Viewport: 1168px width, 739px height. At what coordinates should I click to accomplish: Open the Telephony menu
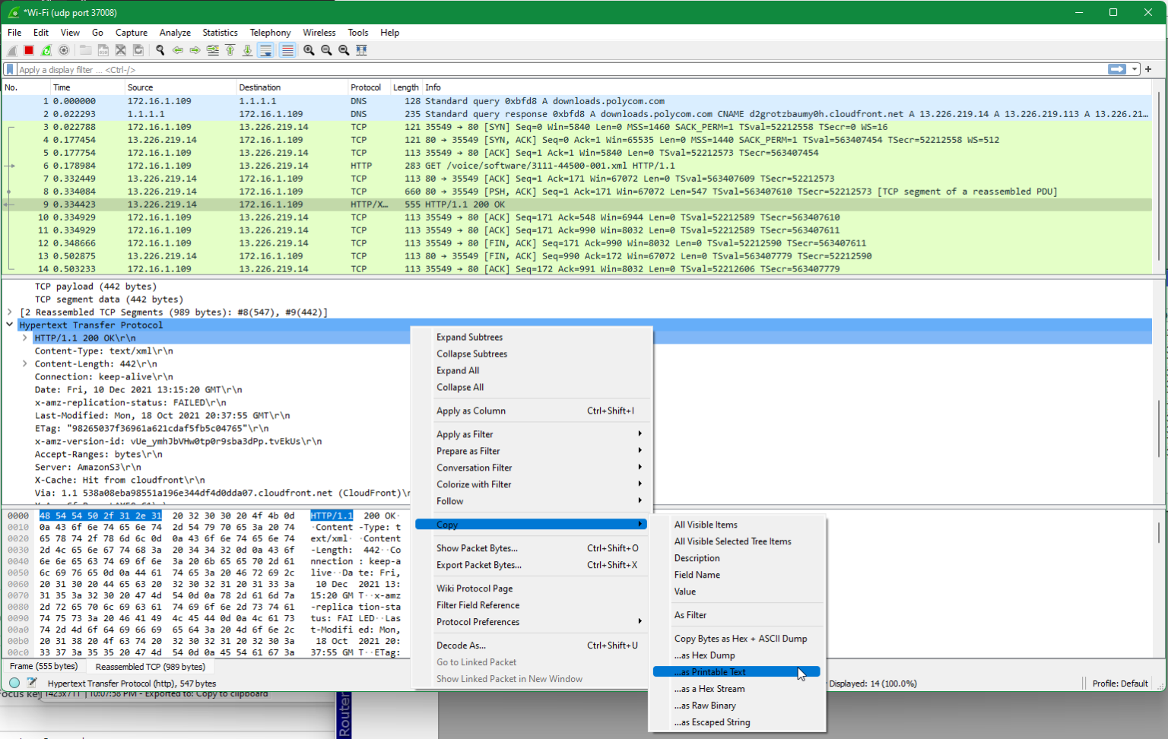pos(270,32)
